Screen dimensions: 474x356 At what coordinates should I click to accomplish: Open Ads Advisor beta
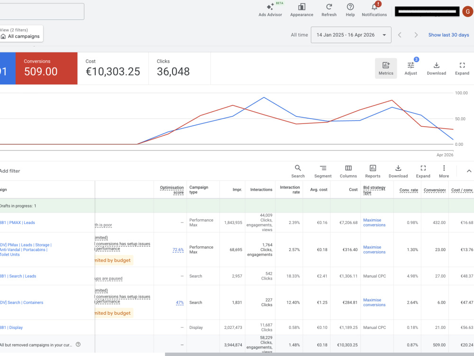(x=270, y=10)
